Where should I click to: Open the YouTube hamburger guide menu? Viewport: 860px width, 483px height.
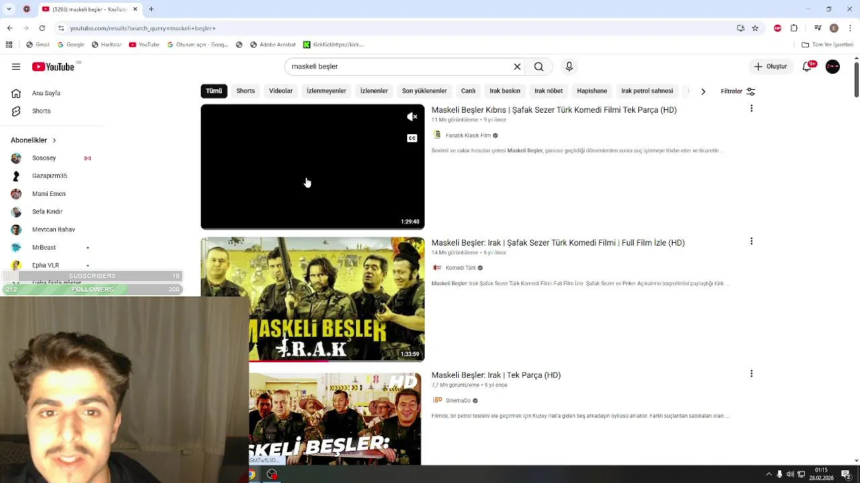[x=16, y=66]
